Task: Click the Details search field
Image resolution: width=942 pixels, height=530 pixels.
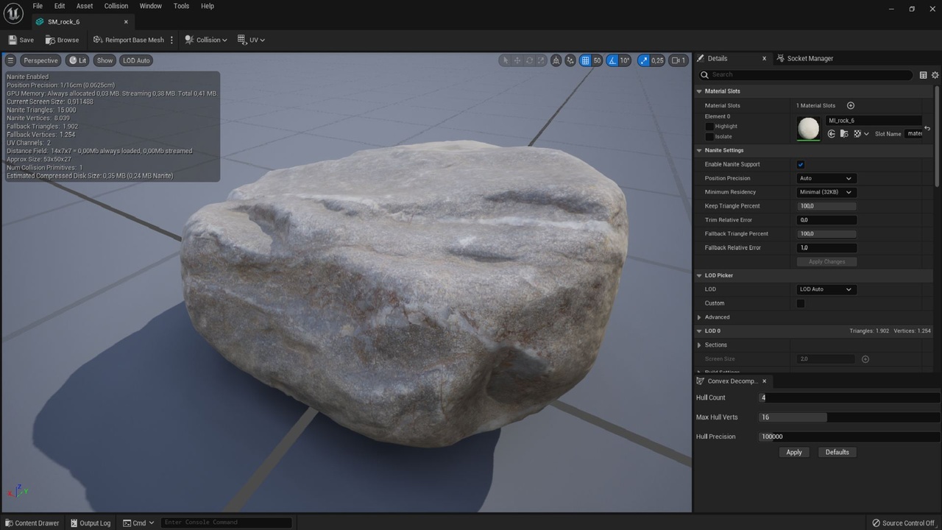Action: [x=805, y=74]
